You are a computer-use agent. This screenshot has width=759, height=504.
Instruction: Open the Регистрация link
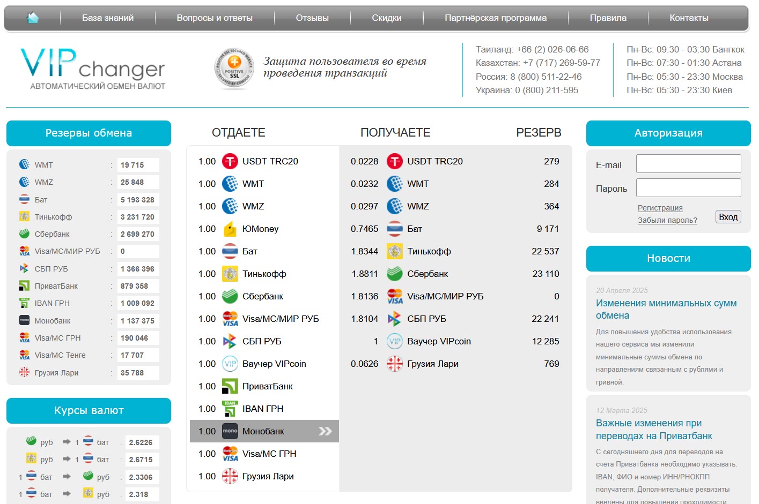tap(660, 208)
